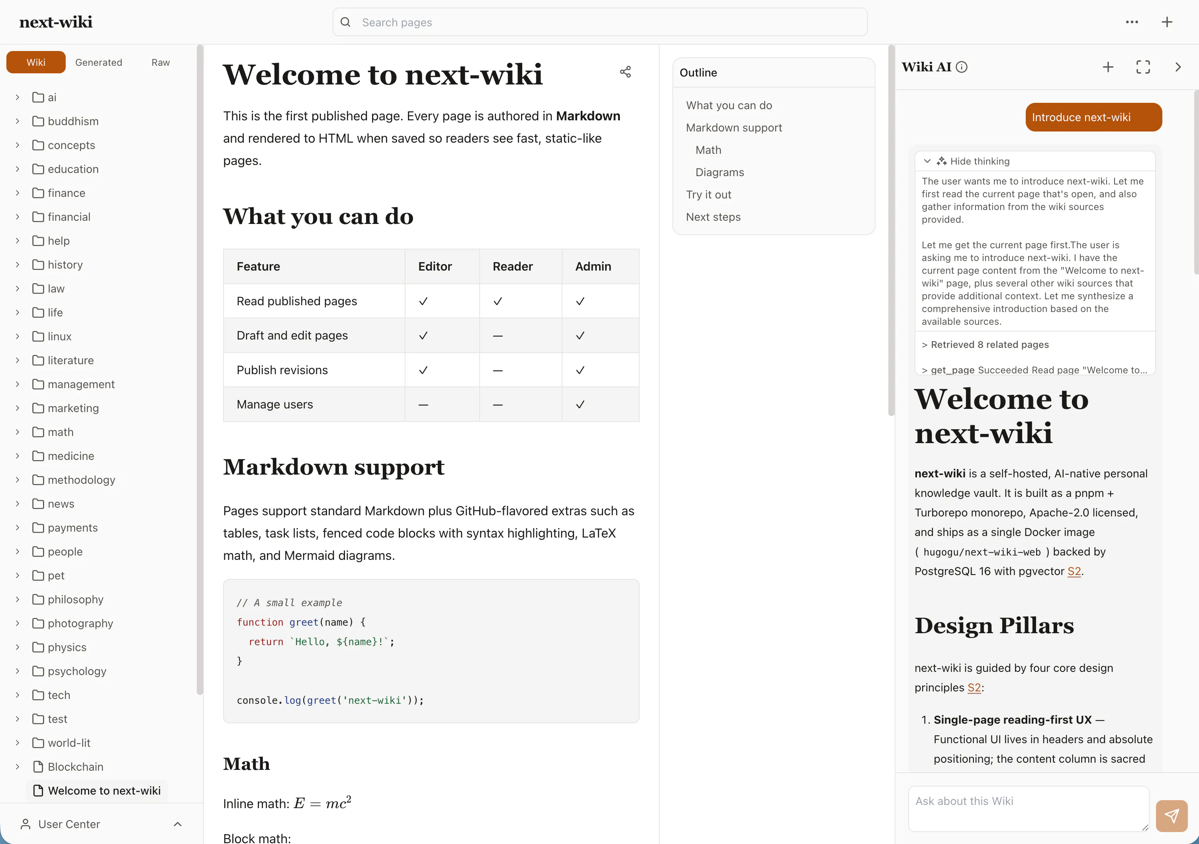
Task: Click the folder icon for medicine
Action: [38, 456]
